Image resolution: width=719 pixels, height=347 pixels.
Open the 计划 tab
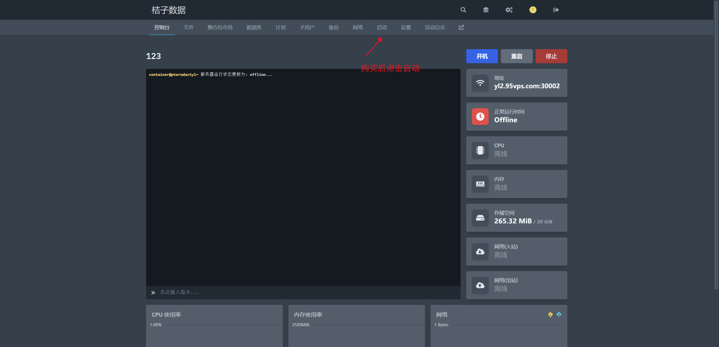281,27
